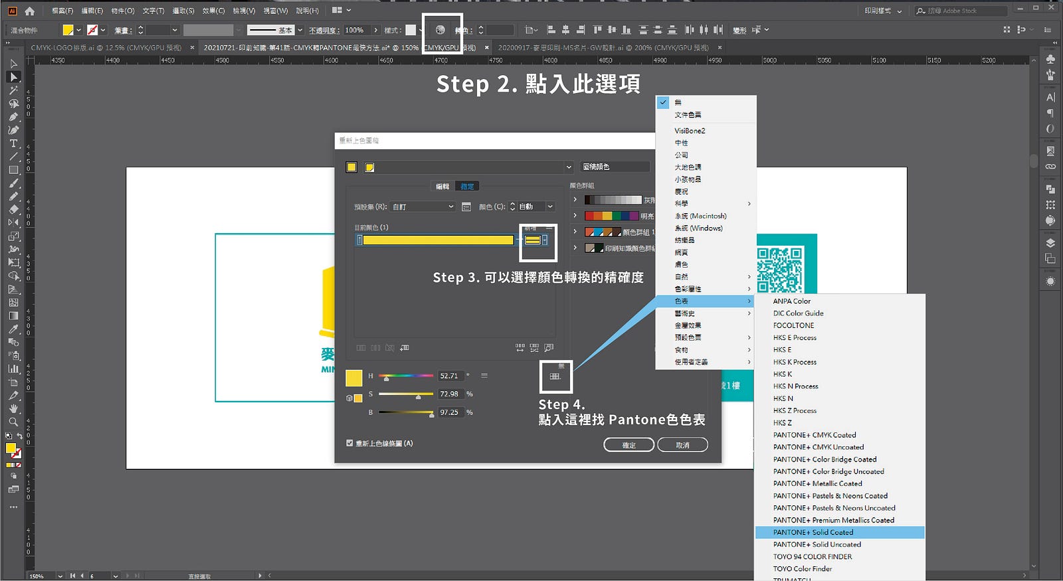Switch to the 編輯 tab in dialog
1063x581 pixels.
[442, 187]
